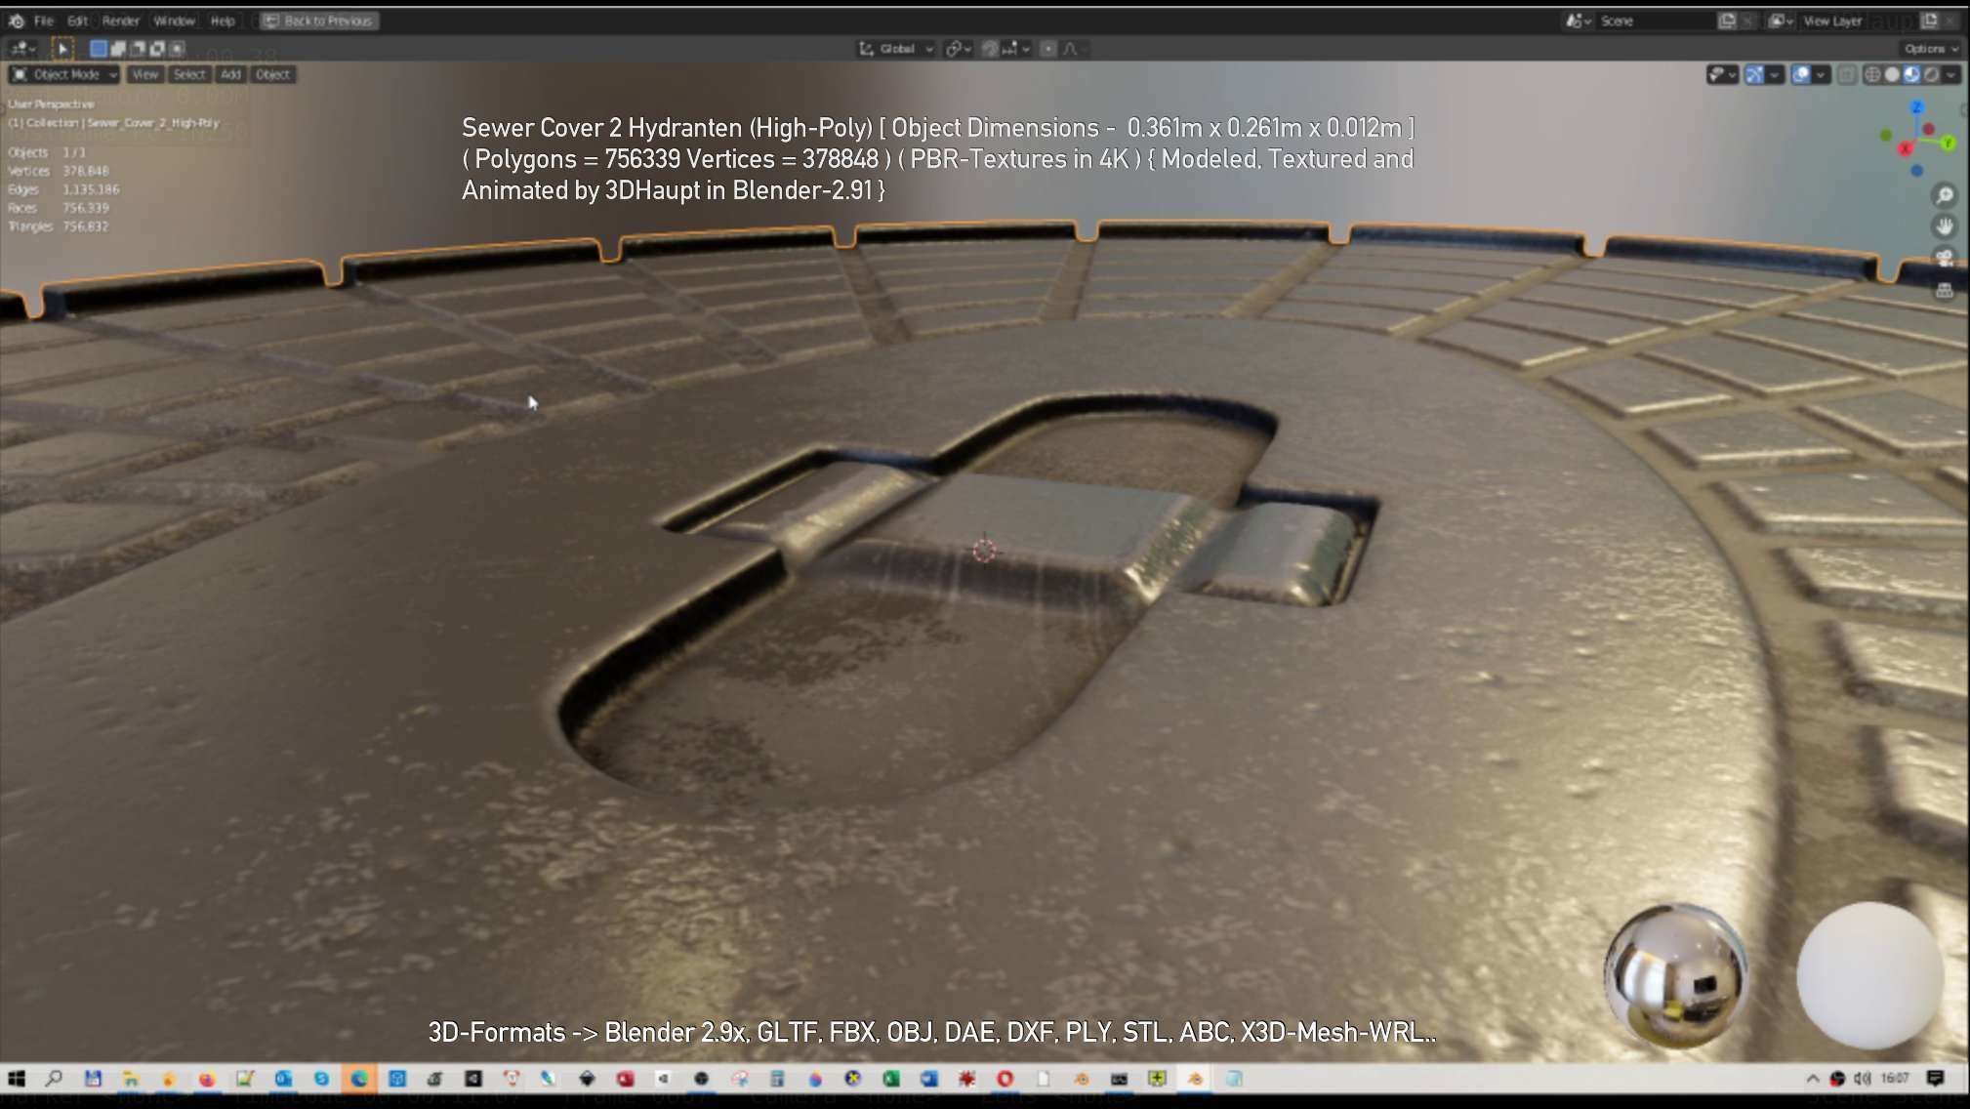This screenshot has width=1970, height=1109.
Task: Open the File menu
Action: point(44,21)
